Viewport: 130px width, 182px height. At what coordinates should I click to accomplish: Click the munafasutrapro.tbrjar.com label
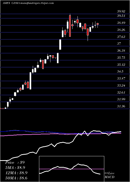(x=37, y=3)
